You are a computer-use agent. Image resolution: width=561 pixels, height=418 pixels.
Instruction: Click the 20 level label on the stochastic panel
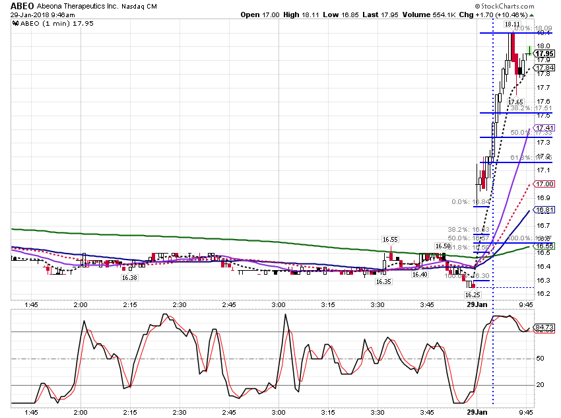tap(540, 385)
